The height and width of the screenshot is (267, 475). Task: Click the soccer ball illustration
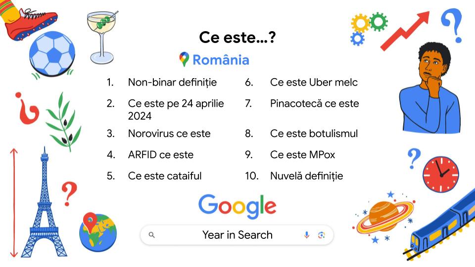click(x=51, y=54)
